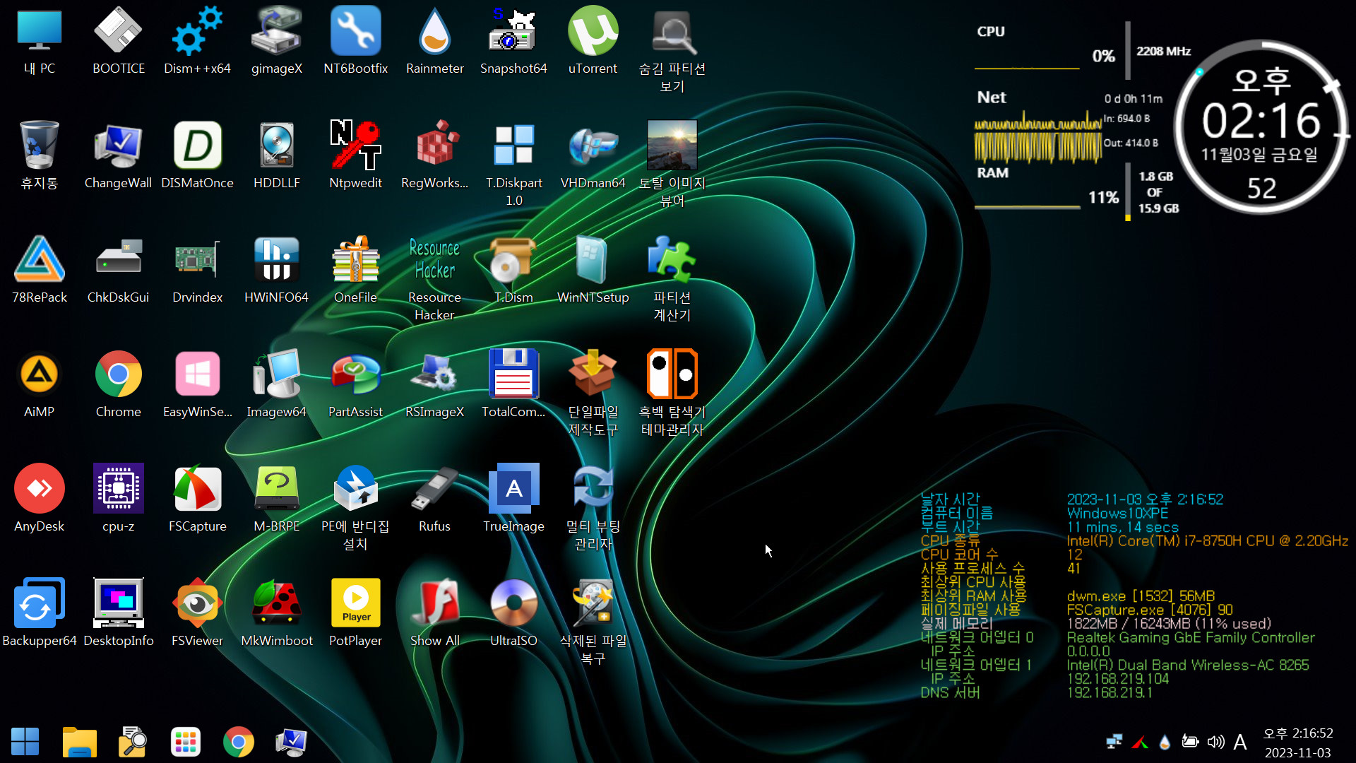The width and height of the screenshot is (1356, 763).
Task: Select the VHDman64 desktop icon
Action: coord(593,155)
